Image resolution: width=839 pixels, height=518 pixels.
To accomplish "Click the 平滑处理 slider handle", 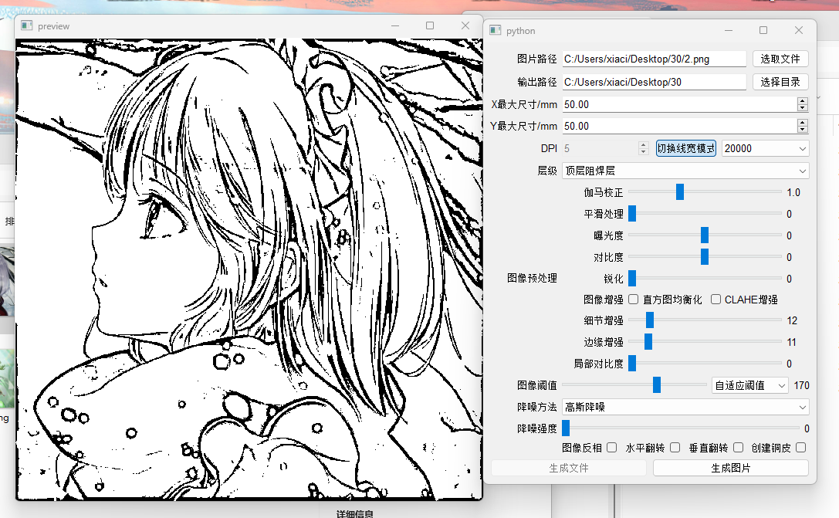I will tap(632, 213).
